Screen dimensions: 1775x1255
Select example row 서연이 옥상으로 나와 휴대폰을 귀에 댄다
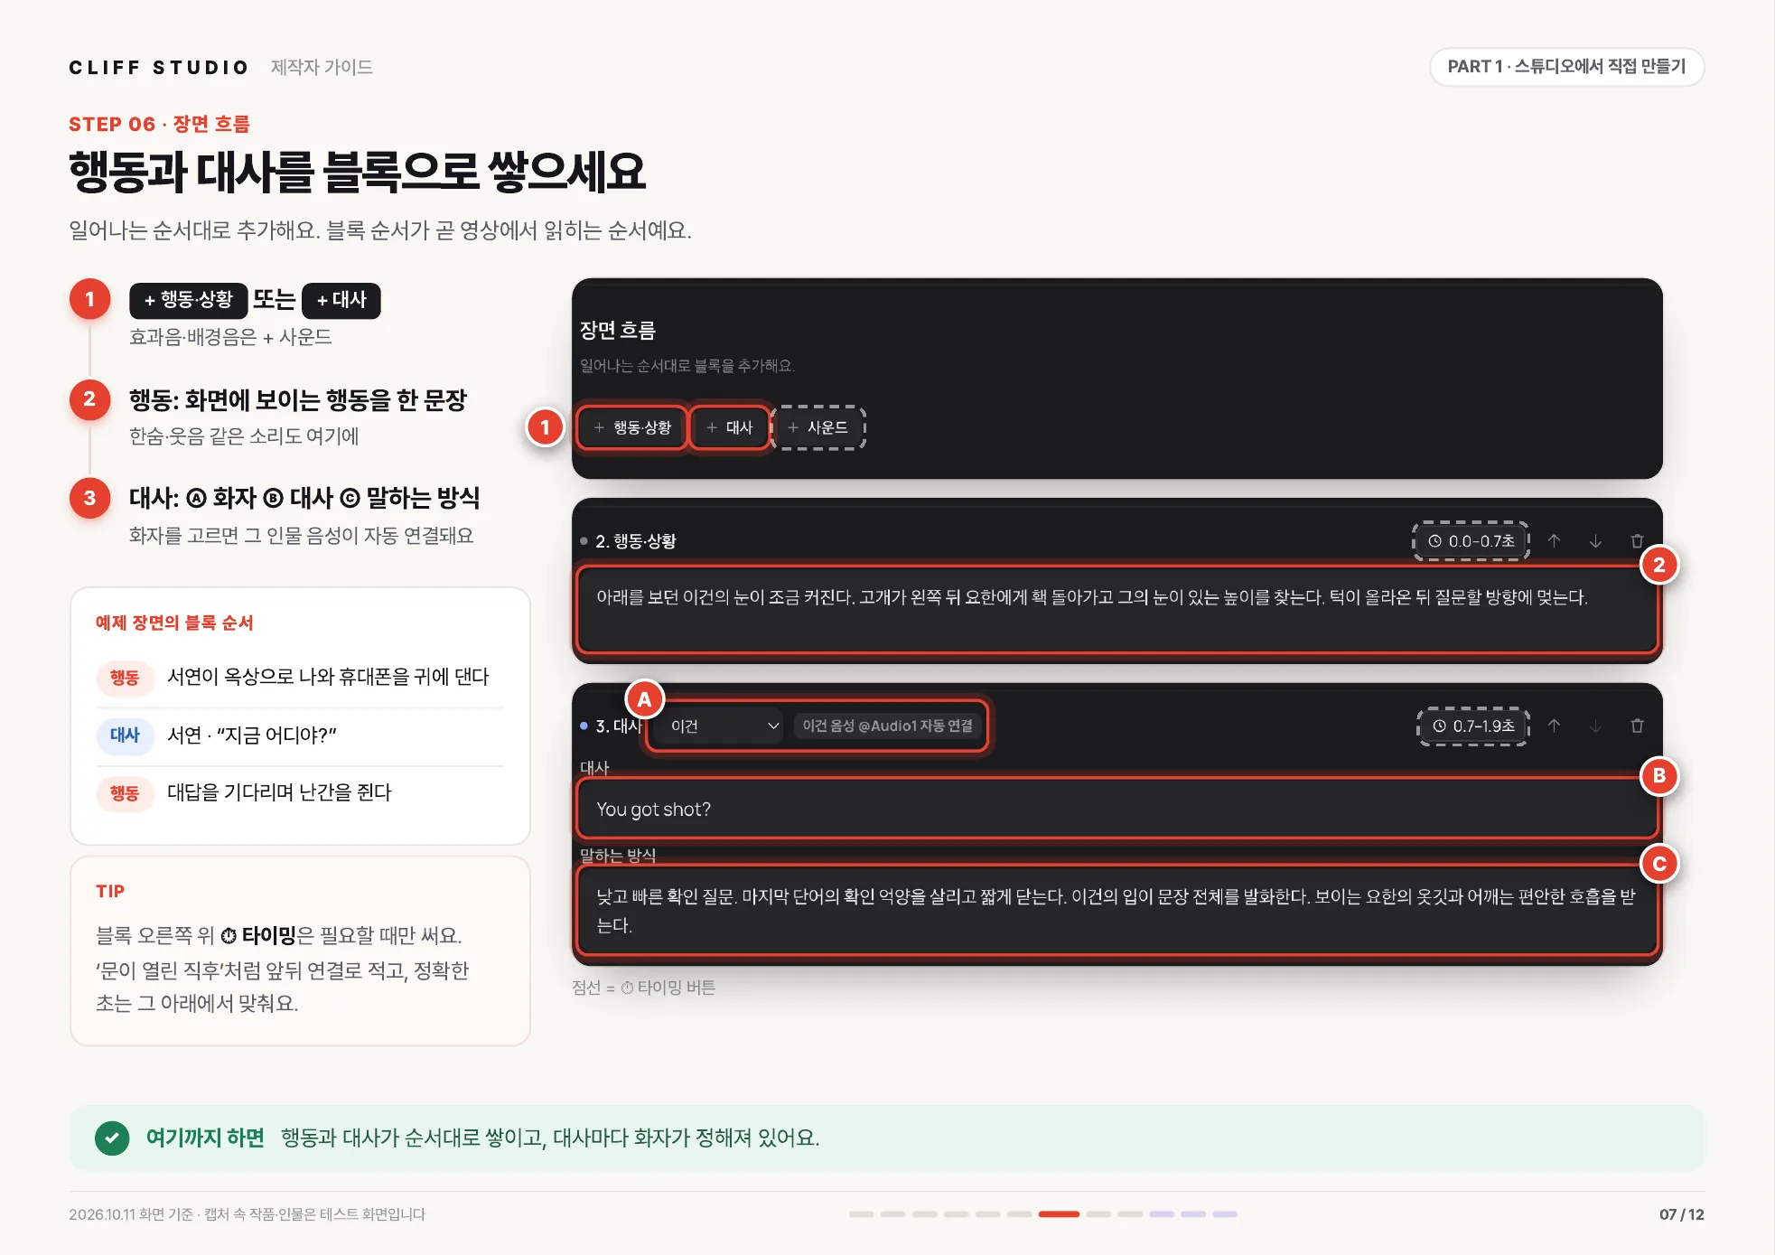coord(300,678)
